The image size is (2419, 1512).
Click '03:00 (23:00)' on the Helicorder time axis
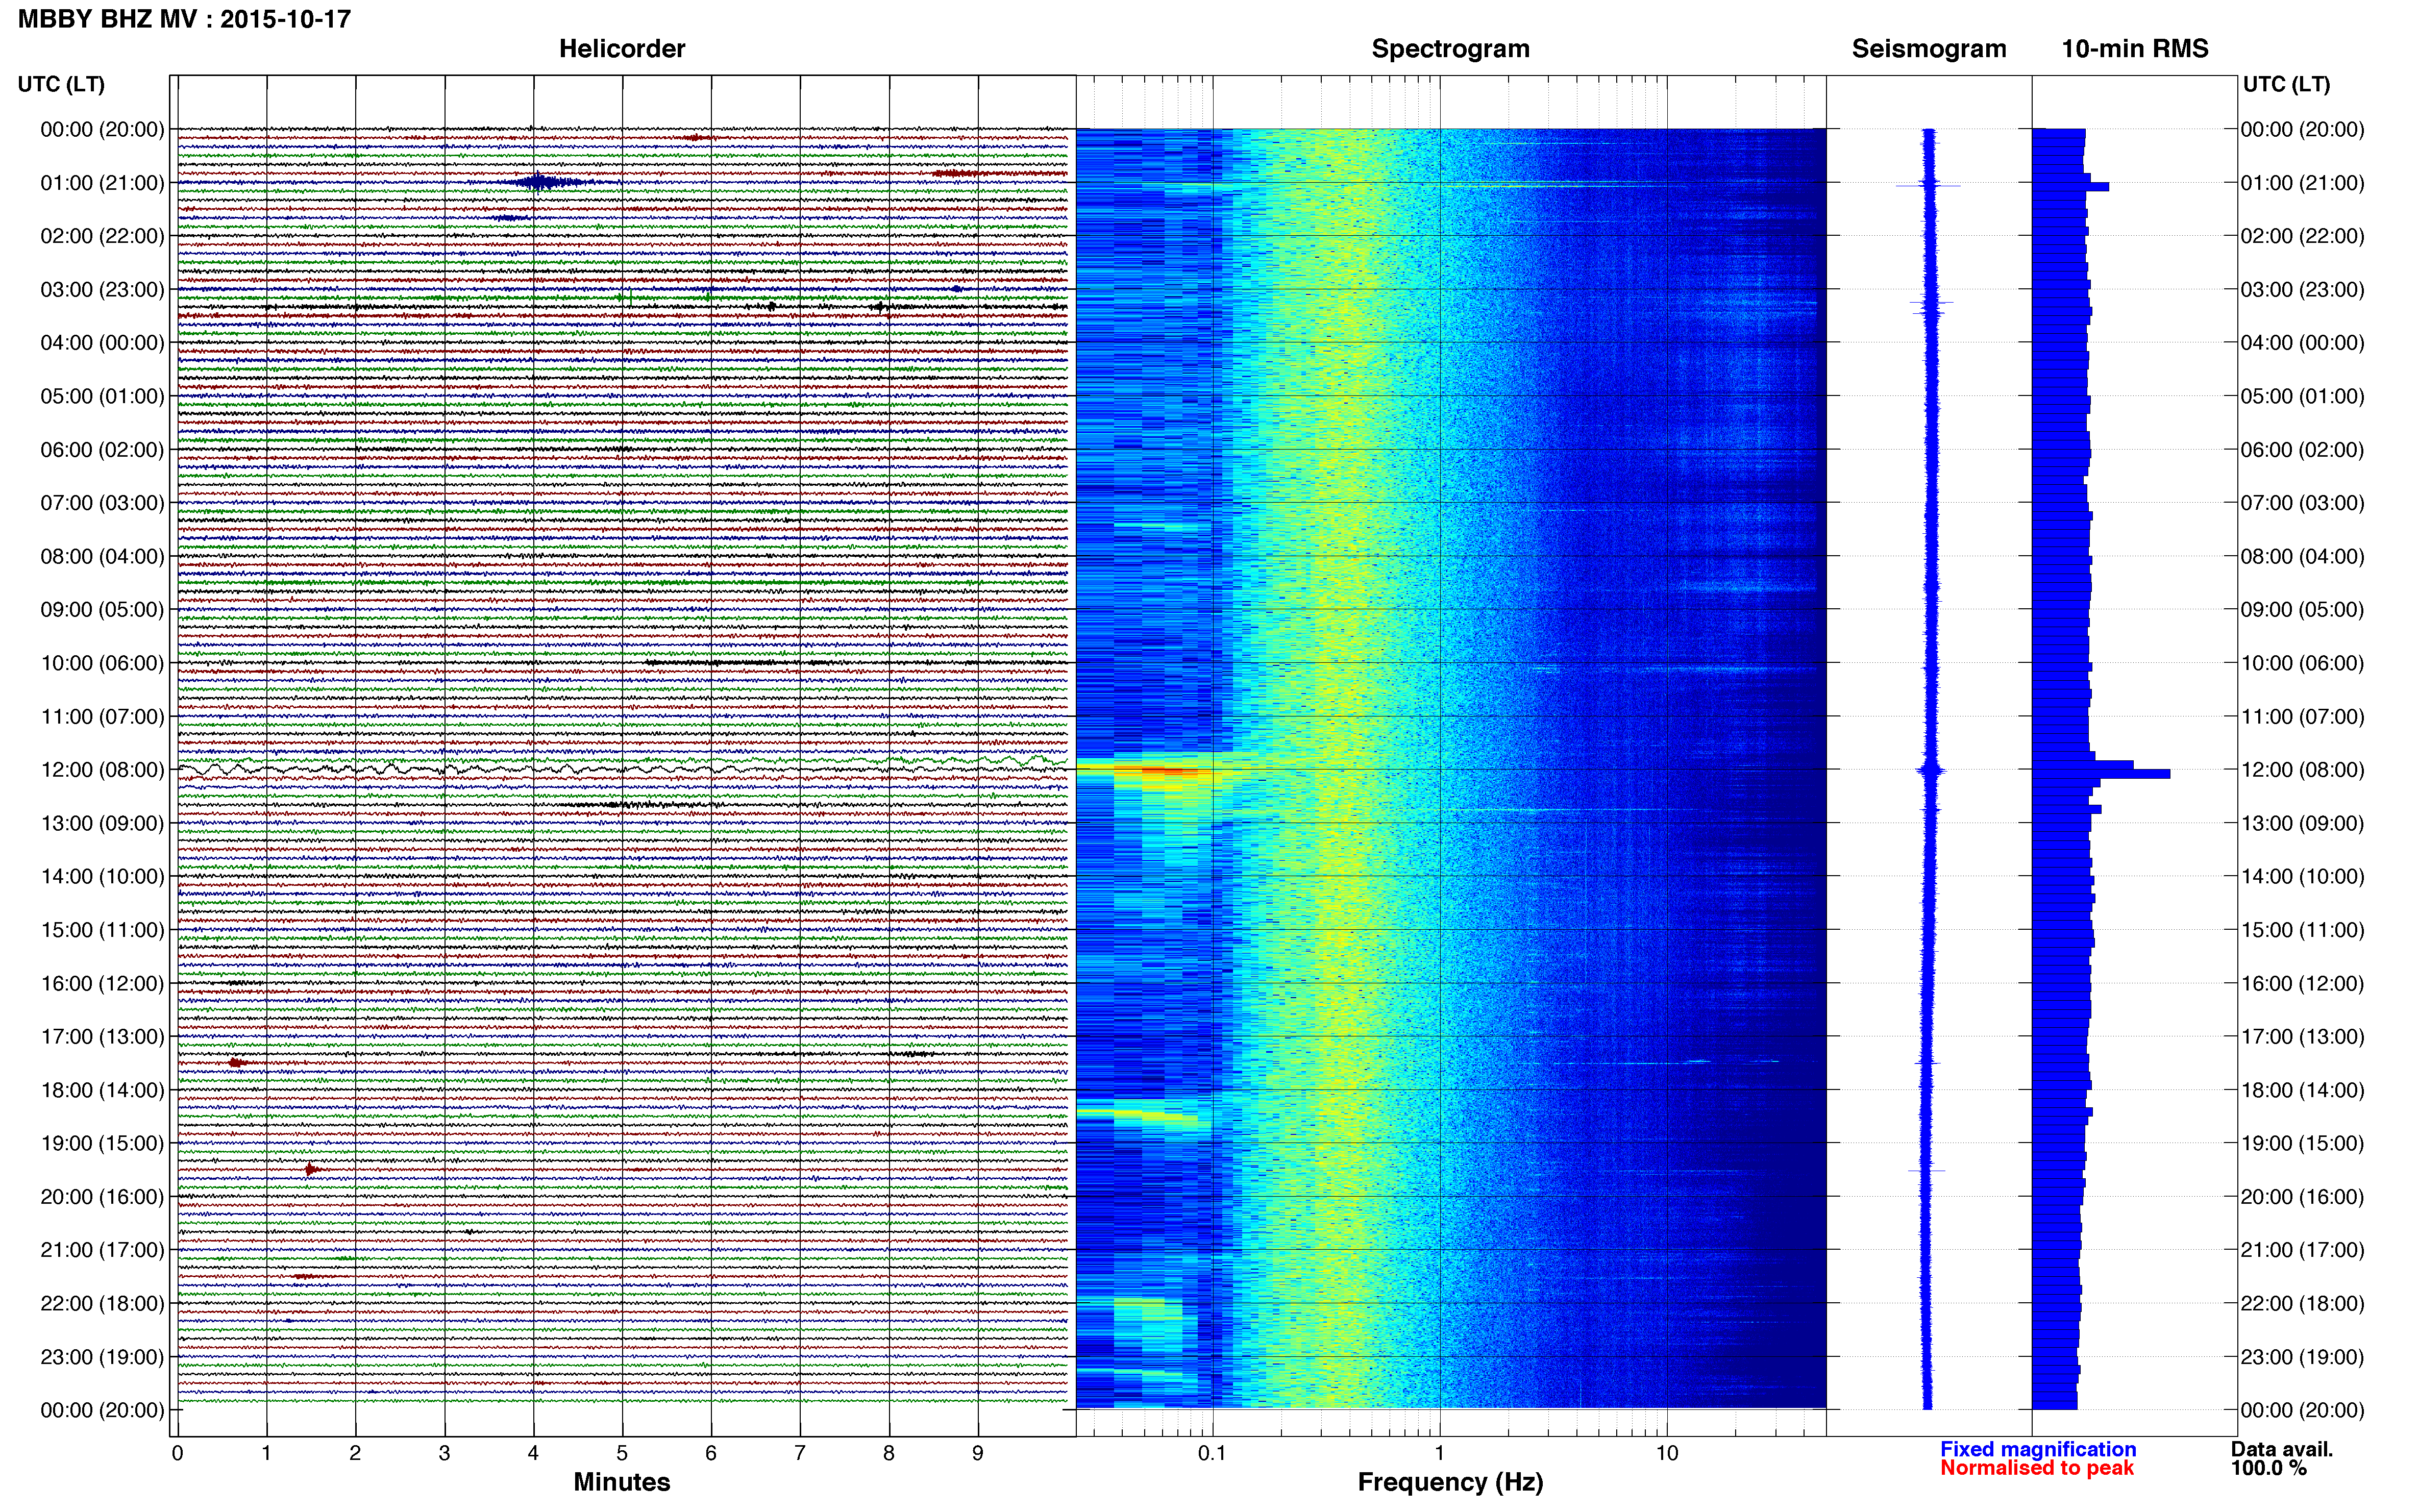click(102, 290)
